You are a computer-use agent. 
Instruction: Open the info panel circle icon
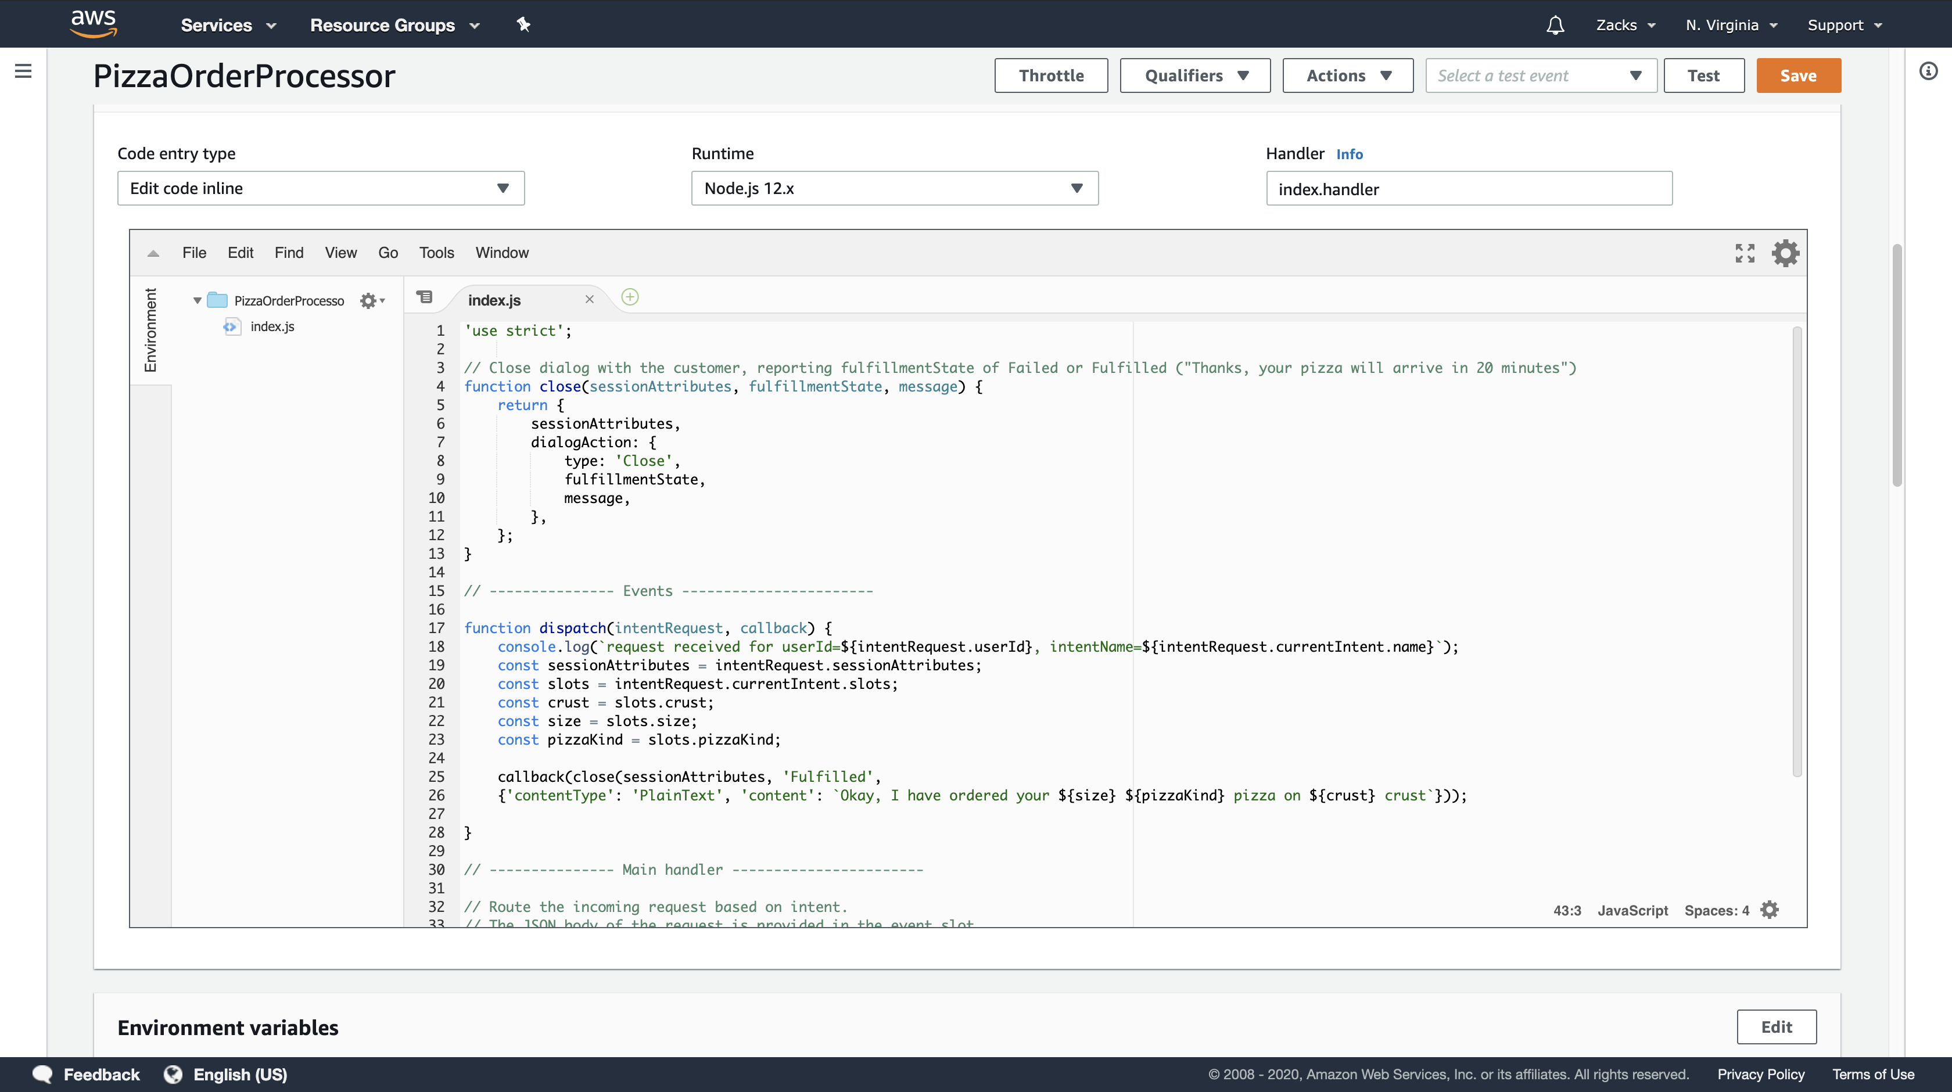[1929, 71]
